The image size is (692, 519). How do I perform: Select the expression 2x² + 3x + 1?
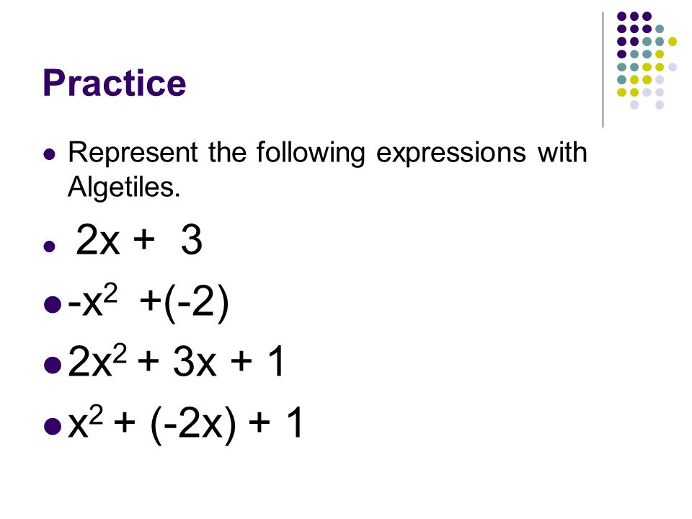176,361
